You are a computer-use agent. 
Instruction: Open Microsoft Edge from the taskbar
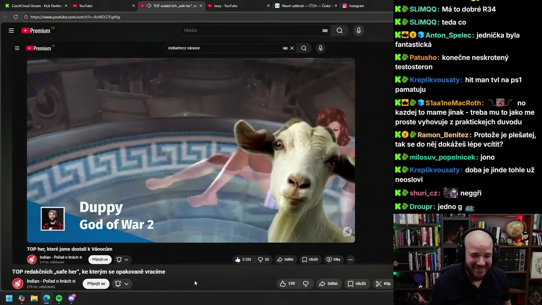tap(47, 298)
